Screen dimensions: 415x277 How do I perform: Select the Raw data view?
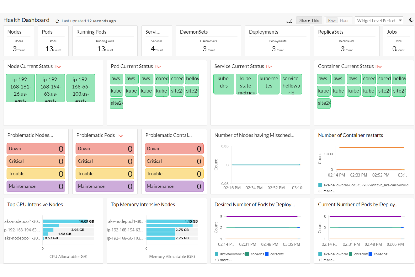(x=332, y=20)
